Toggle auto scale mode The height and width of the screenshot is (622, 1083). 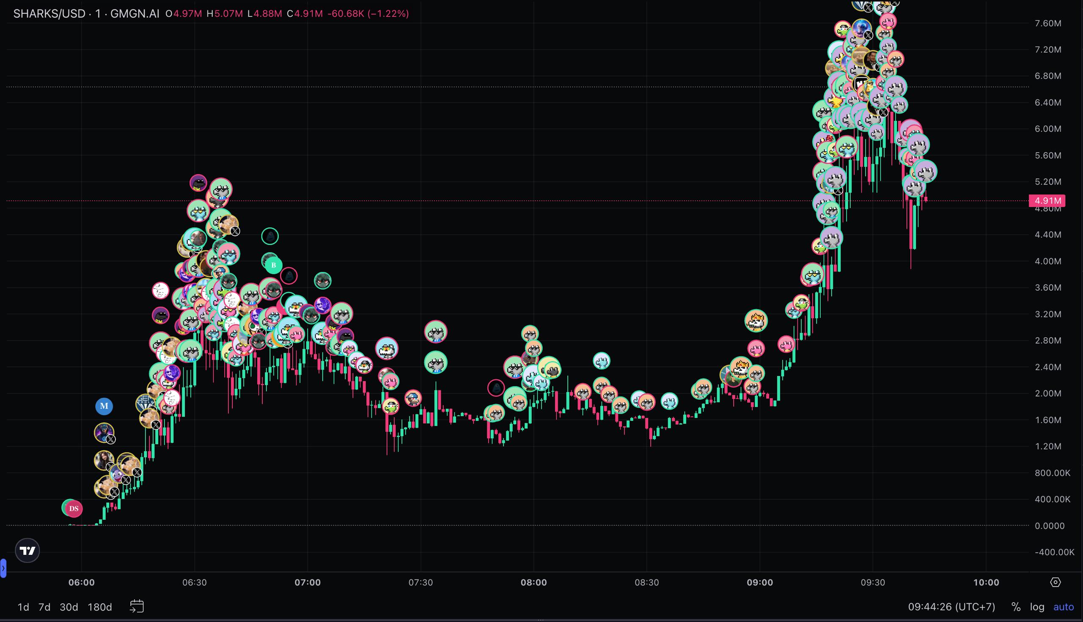tap(1064, 607)
